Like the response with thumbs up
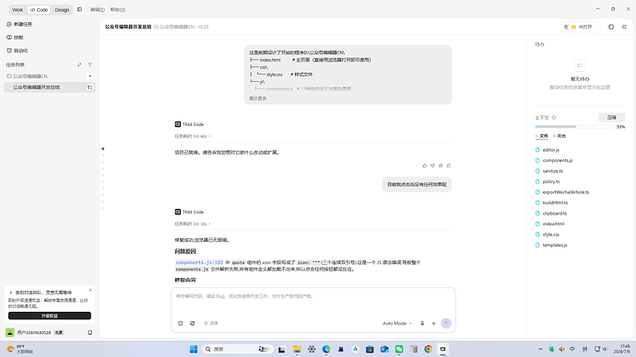Screen dimensions: 636x357 425,166
